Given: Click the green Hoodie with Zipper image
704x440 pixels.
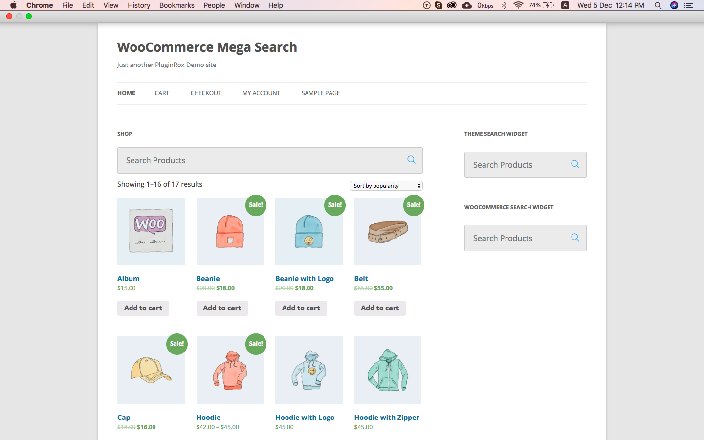Looking at the screenshot, I should (x=388, y=370).
